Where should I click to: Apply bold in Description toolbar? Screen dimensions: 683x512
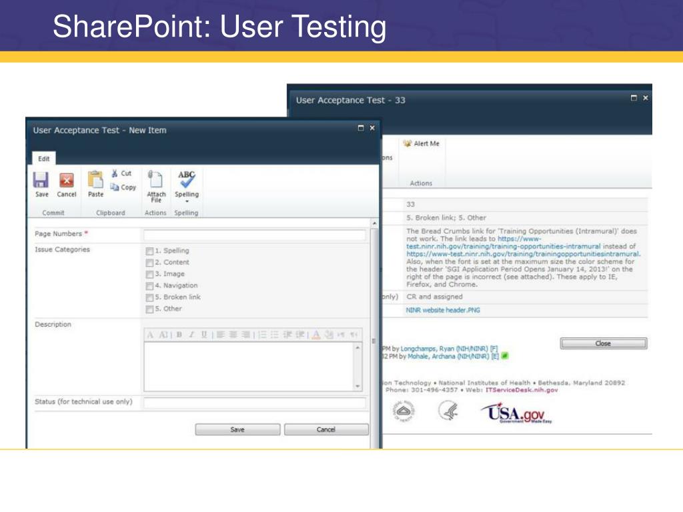(x=179, y=335)
